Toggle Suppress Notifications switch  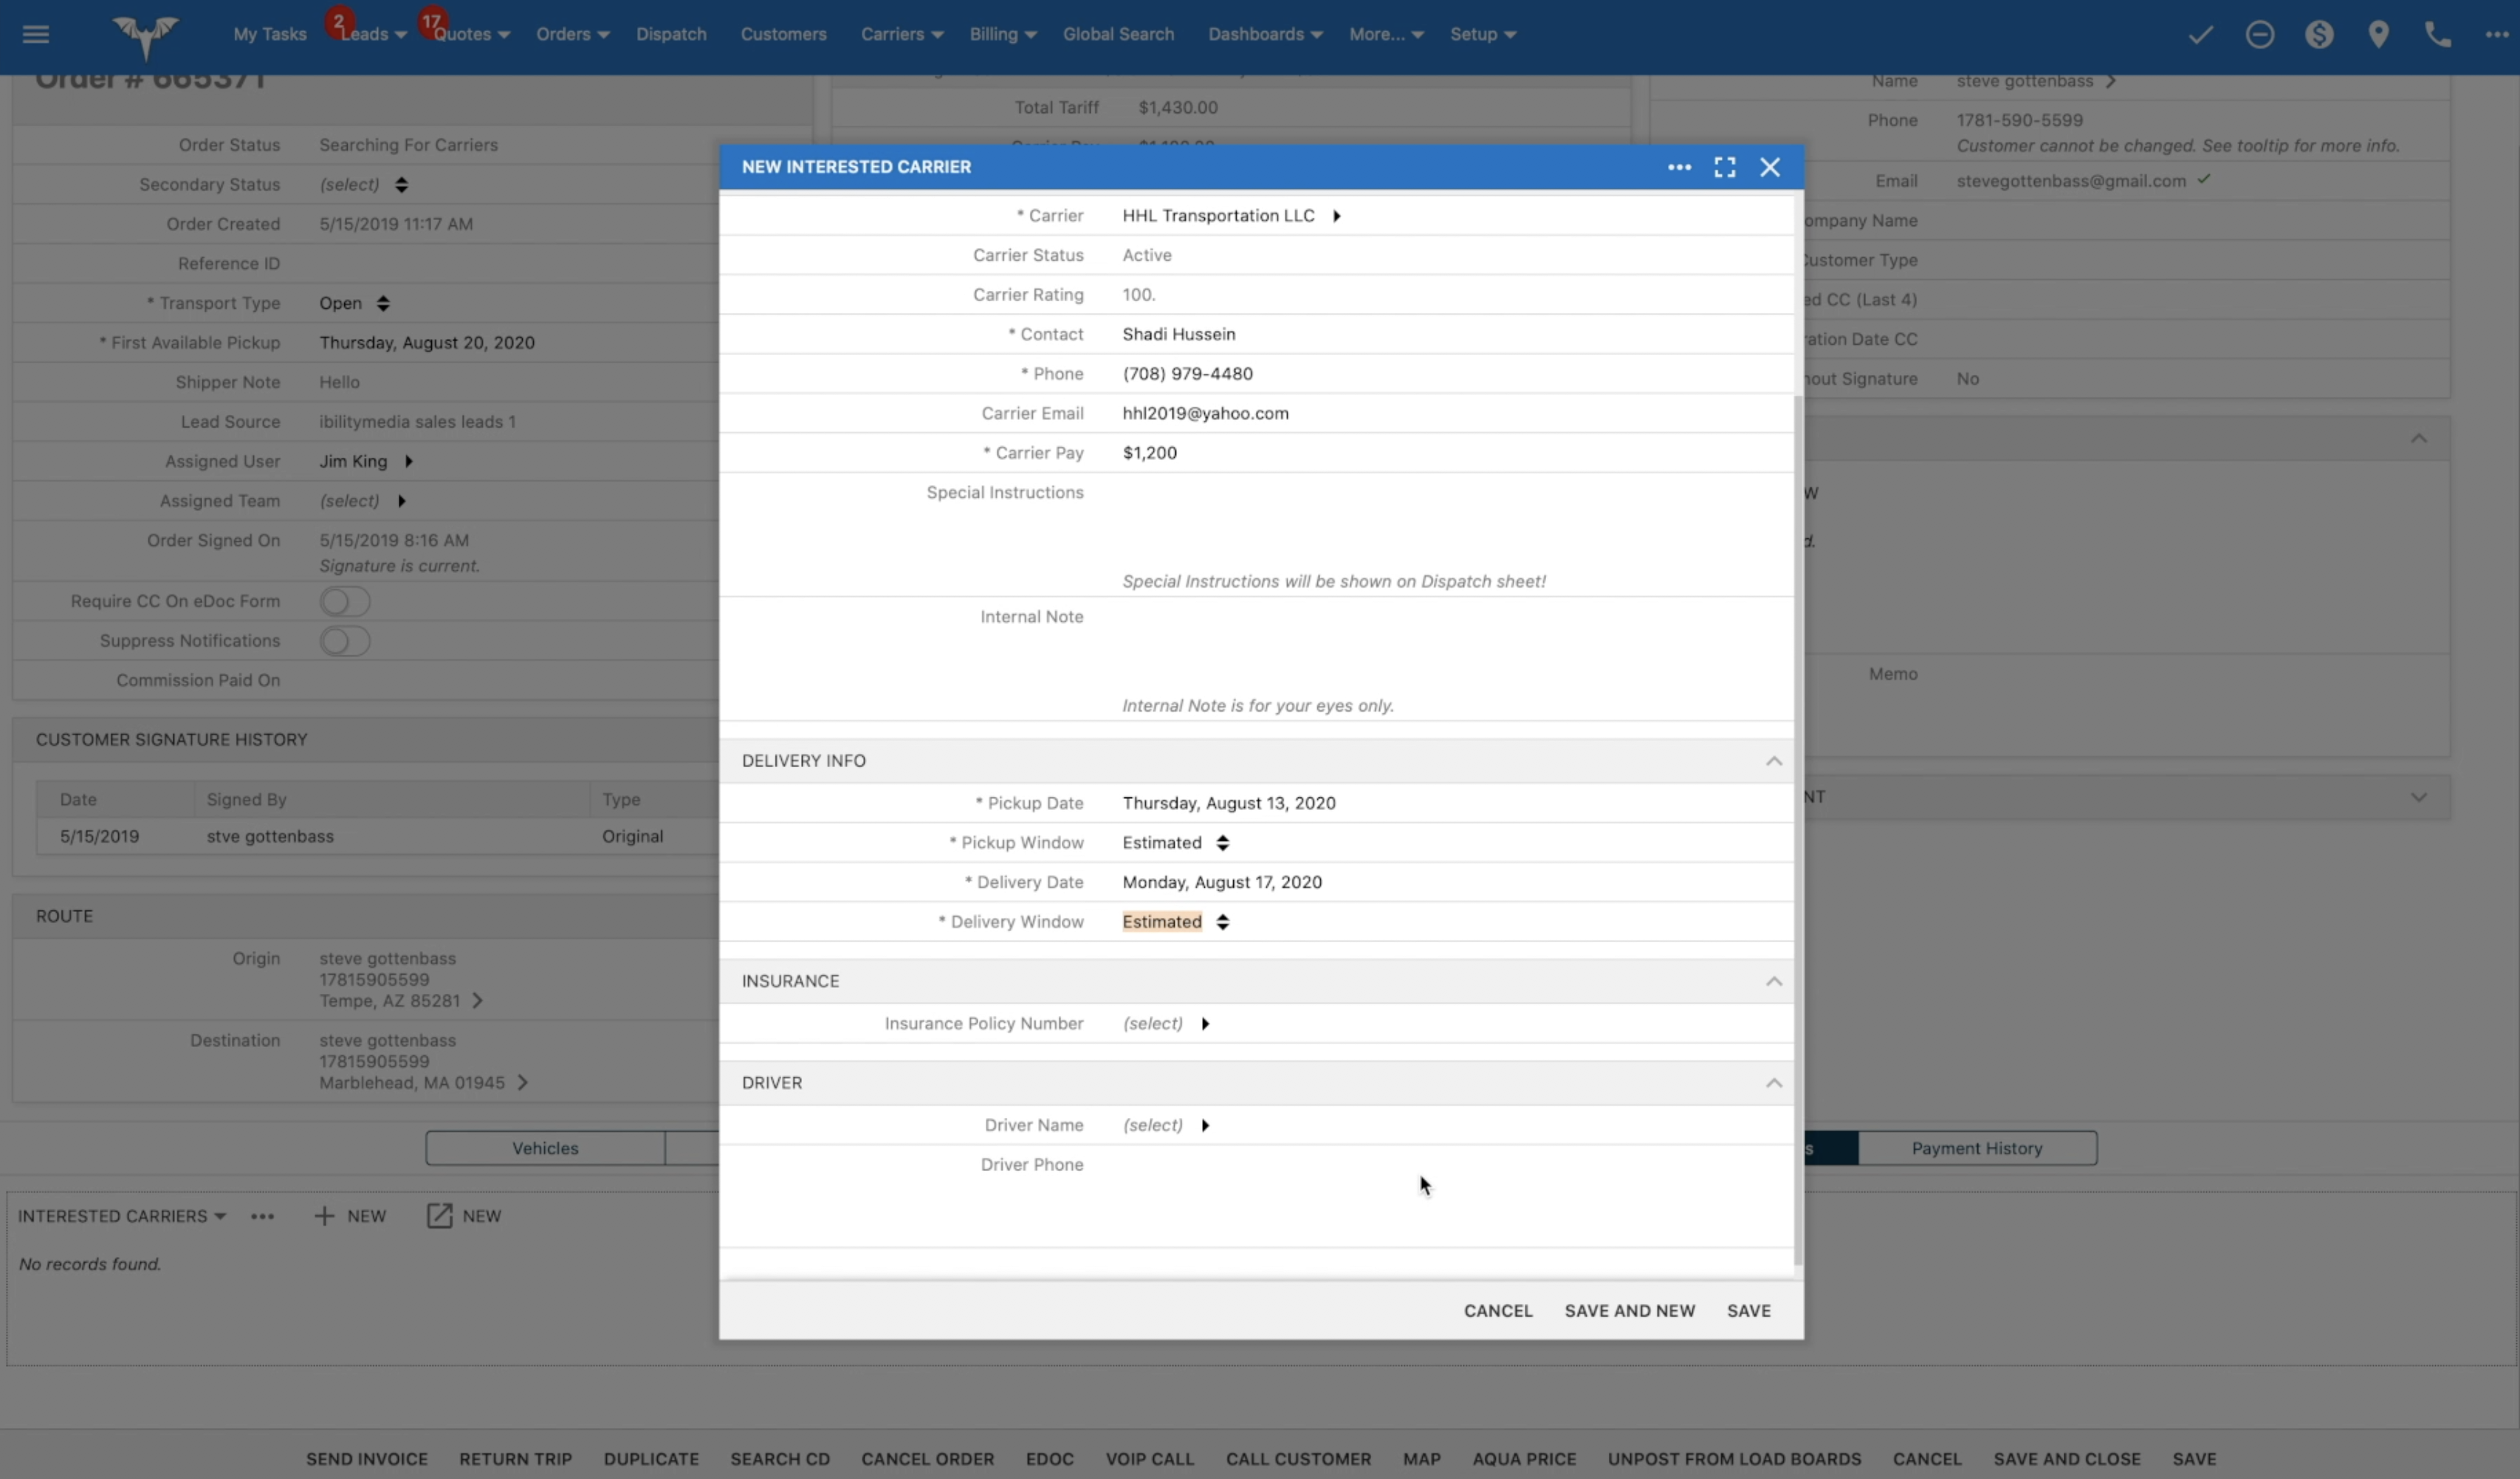(345, 641)
